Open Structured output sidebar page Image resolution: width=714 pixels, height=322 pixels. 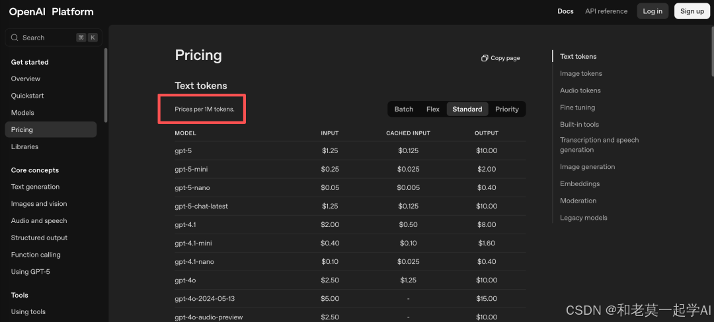39,238
